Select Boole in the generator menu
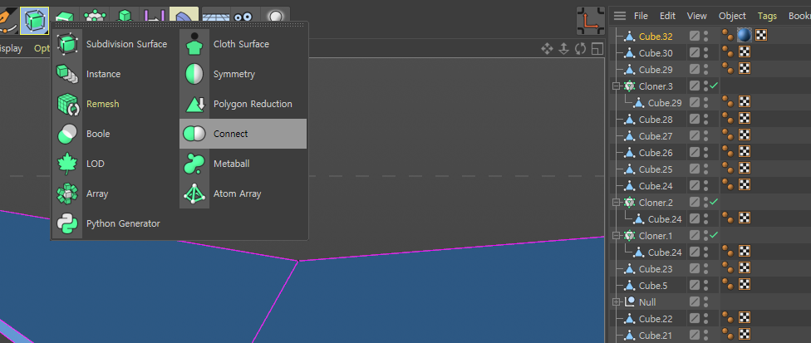 point(115,134)
